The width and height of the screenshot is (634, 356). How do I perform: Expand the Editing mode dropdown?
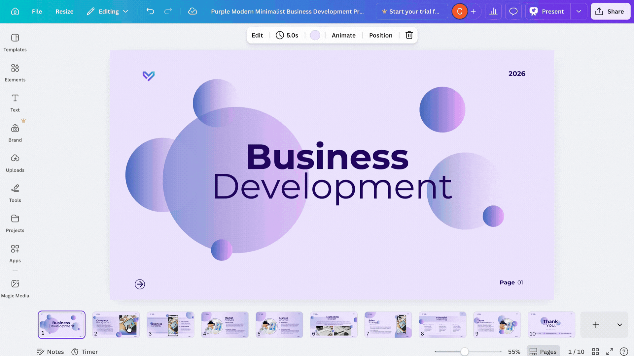point(126,11)
